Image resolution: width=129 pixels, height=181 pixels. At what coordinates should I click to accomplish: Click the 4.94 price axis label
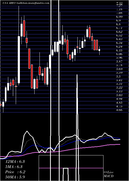coord(119,99)
